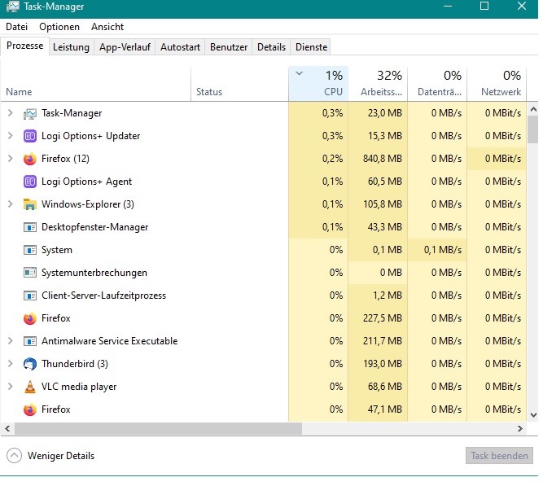This screenshot has height=486, width=543.
Task: Select the VLC media player name
Action: click(79, 387)
